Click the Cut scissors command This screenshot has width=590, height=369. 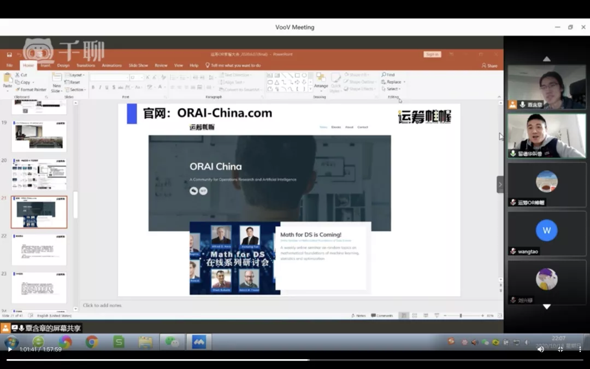[x=21, y=75]
